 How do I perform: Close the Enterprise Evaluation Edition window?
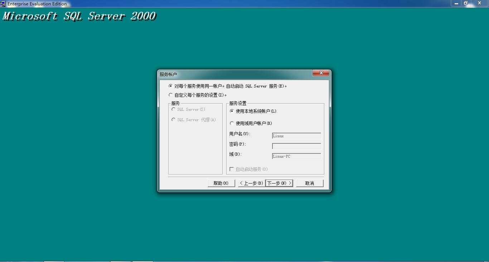coord(480,3)
